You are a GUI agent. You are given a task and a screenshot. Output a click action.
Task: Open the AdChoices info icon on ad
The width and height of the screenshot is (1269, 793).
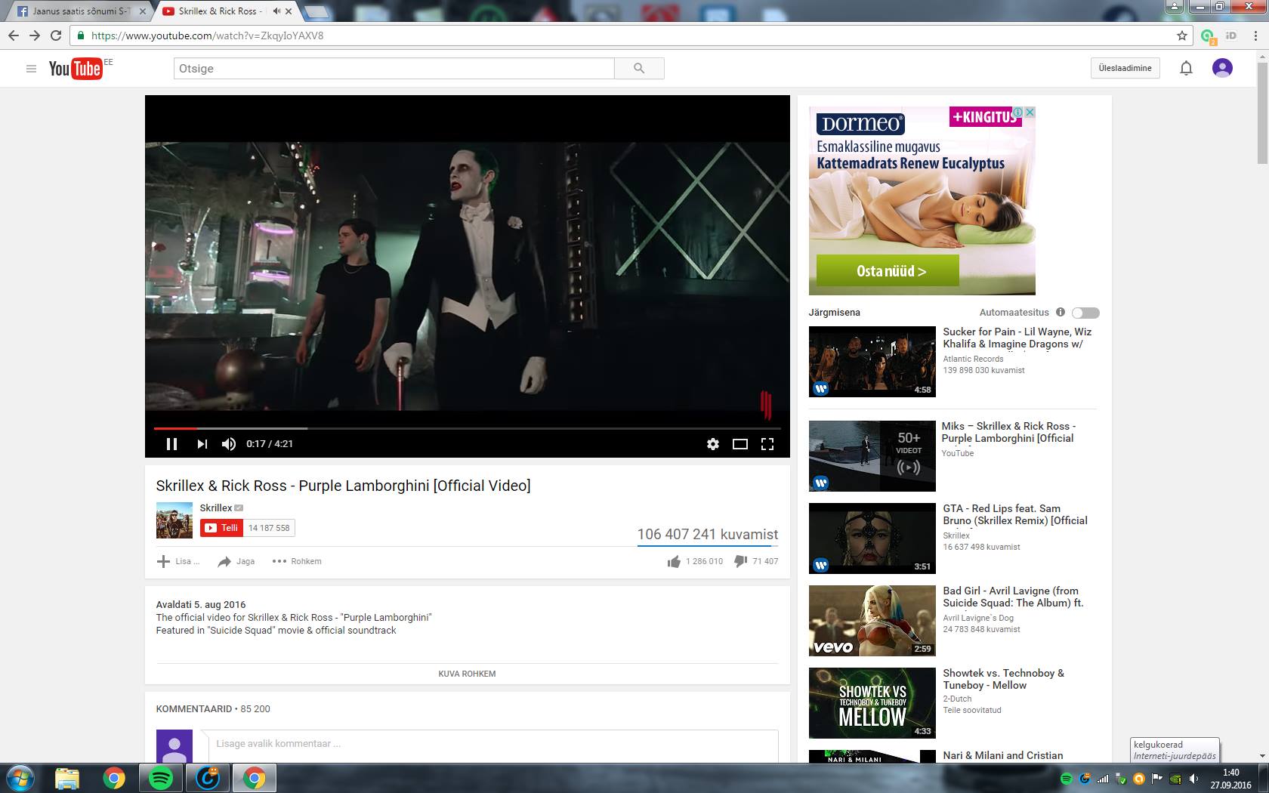1018,112
